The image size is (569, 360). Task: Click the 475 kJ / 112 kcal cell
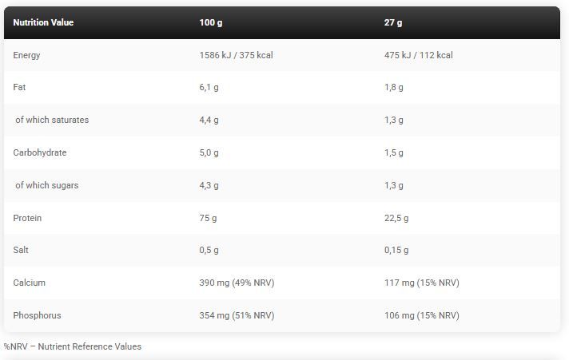tap(419, 55)
